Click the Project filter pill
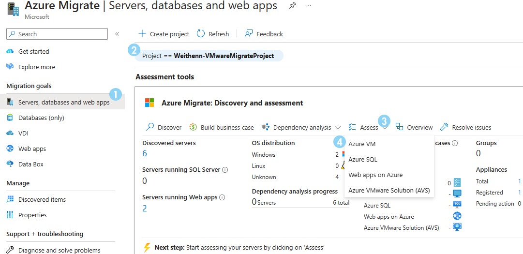This screenshot has height=254, width=523. (209, 56)
